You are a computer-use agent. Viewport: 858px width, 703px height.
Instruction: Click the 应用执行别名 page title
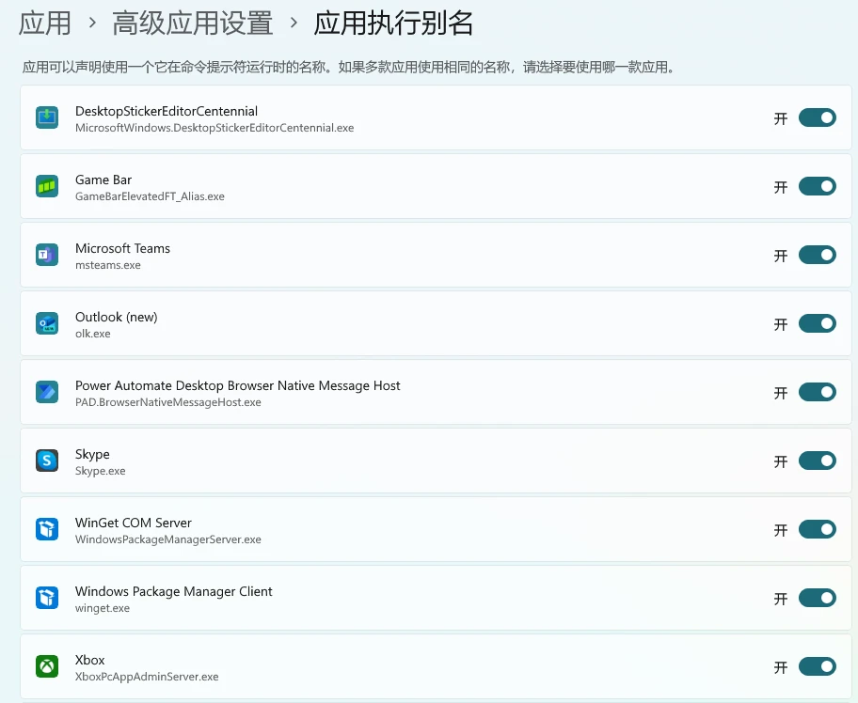pyautogui.click(x=393, y=23)
